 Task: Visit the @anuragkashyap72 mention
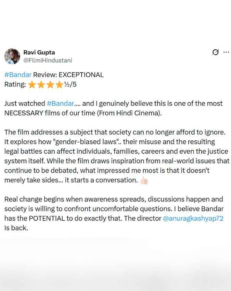pos(193,218)
